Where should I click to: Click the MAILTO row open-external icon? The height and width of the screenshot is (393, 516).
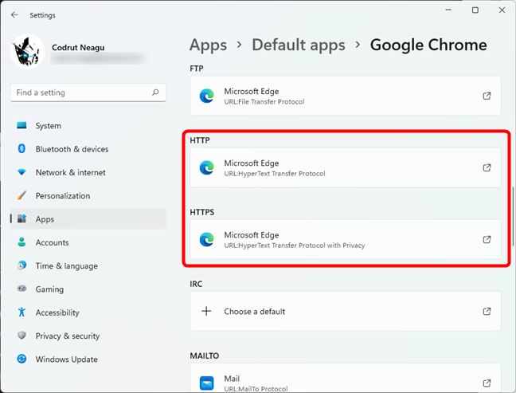487,383
